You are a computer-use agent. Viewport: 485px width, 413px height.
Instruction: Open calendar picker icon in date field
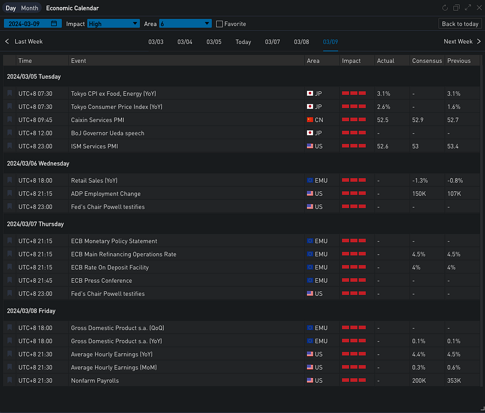pyautogui.click(x=54, y=23)
